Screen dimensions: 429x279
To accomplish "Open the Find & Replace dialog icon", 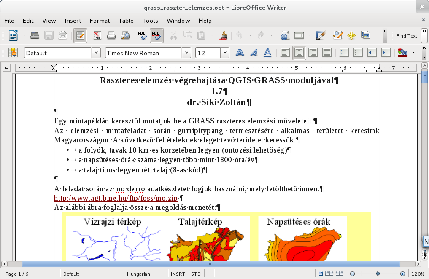I will tap(338, 35).
